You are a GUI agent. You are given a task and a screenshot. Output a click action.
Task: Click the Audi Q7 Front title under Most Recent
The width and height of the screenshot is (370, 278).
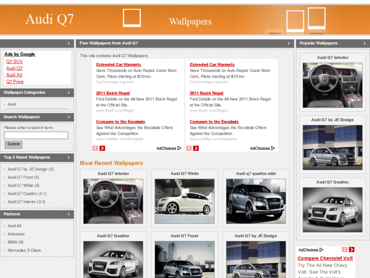[x=185, y=236]
